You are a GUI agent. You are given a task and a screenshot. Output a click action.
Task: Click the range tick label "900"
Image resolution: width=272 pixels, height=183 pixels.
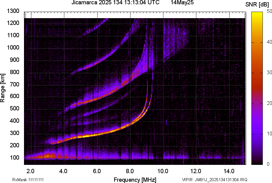[14, 60]
